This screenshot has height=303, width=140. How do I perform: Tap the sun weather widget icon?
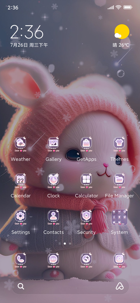click(x=122, y=32)
